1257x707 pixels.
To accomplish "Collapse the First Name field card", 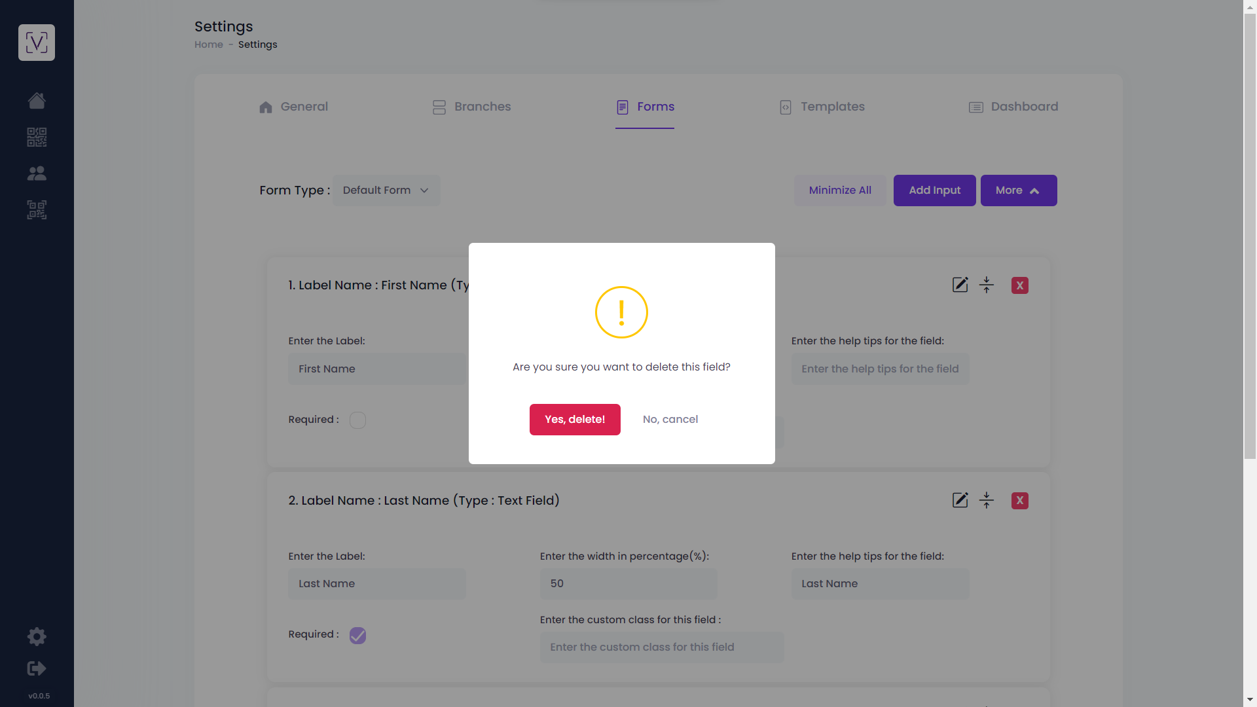I will click(x=987, y=285).
